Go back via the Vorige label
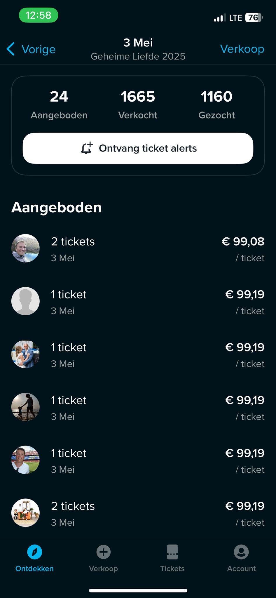 39,49
